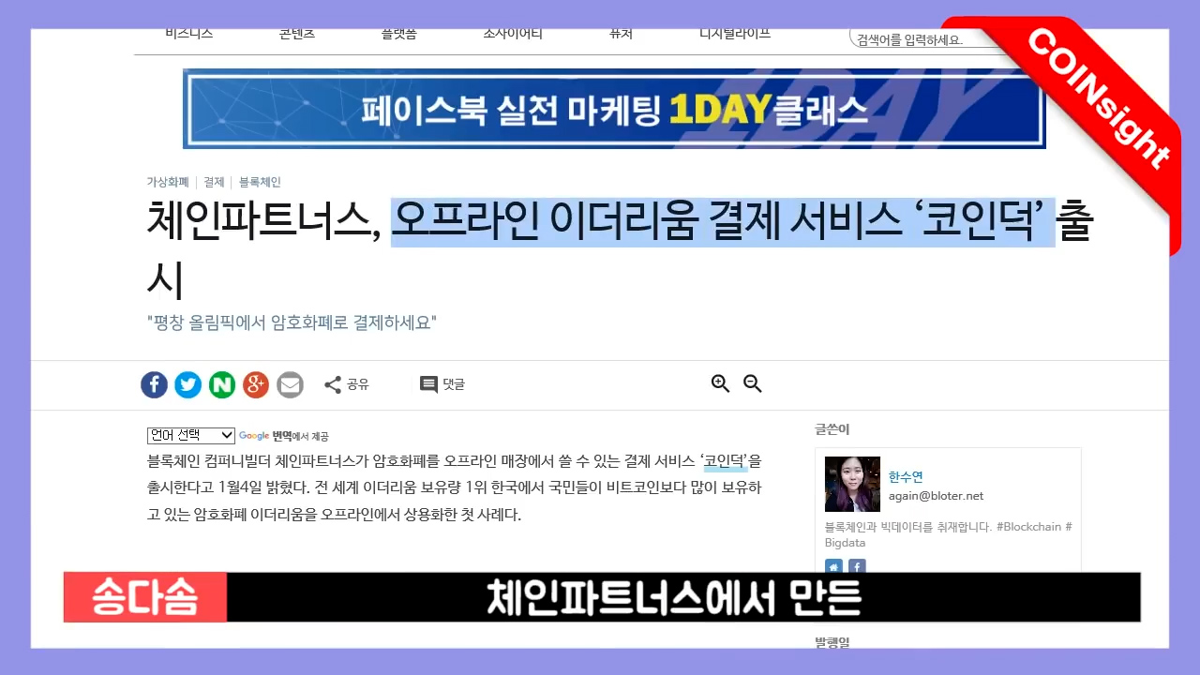Increase article text size with zoom-in icon
1200x675 pixels.
(720, 383)
